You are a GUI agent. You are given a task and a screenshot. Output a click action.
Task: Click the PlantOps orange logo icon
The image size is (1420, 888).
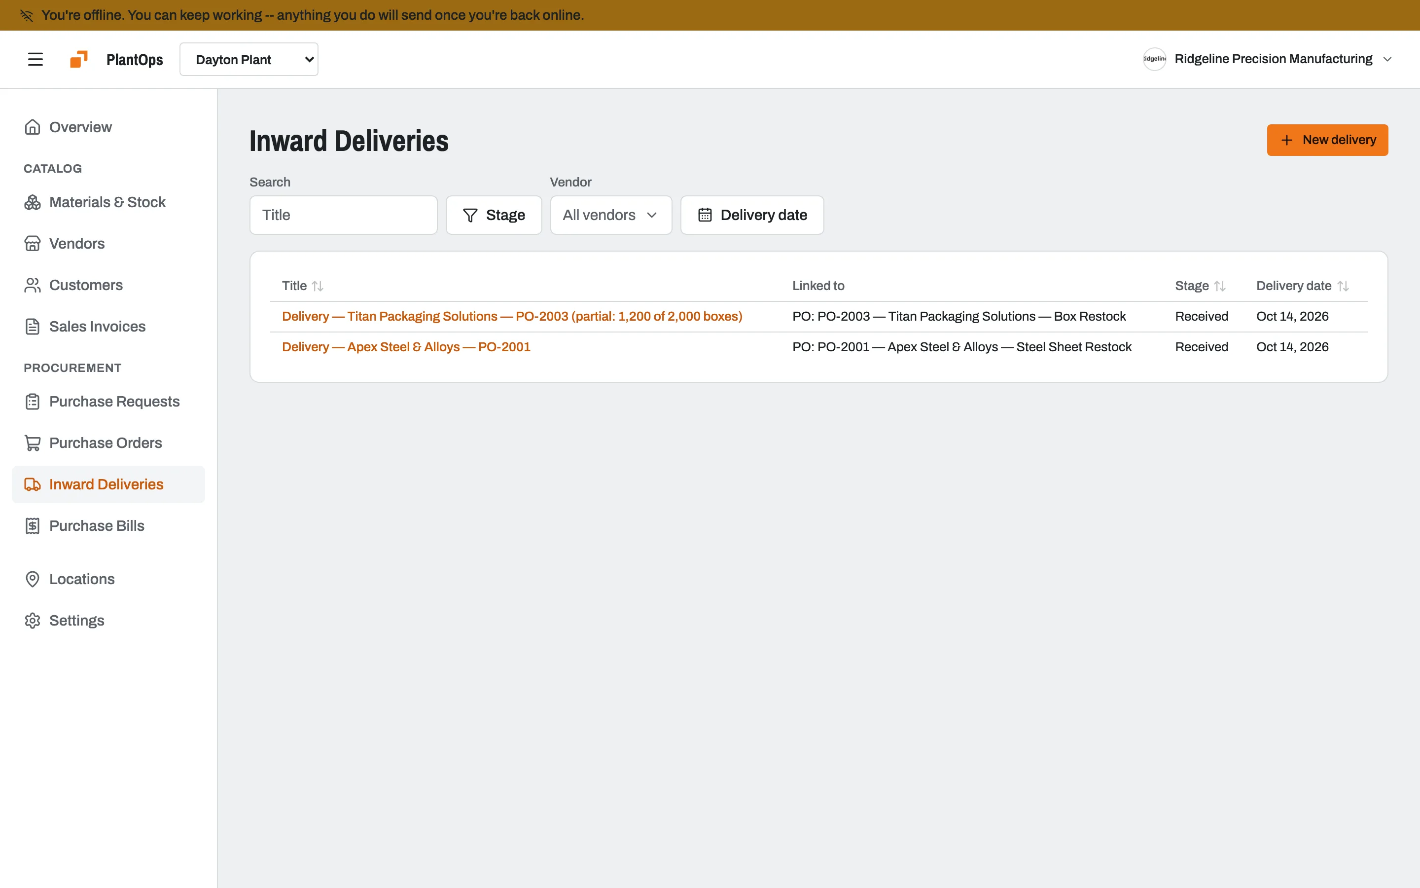coord(78,59)
